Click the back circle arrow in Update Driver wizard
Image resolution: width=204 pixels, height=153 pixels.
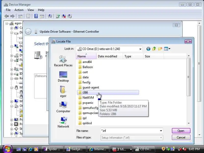(x=28, y=31)
